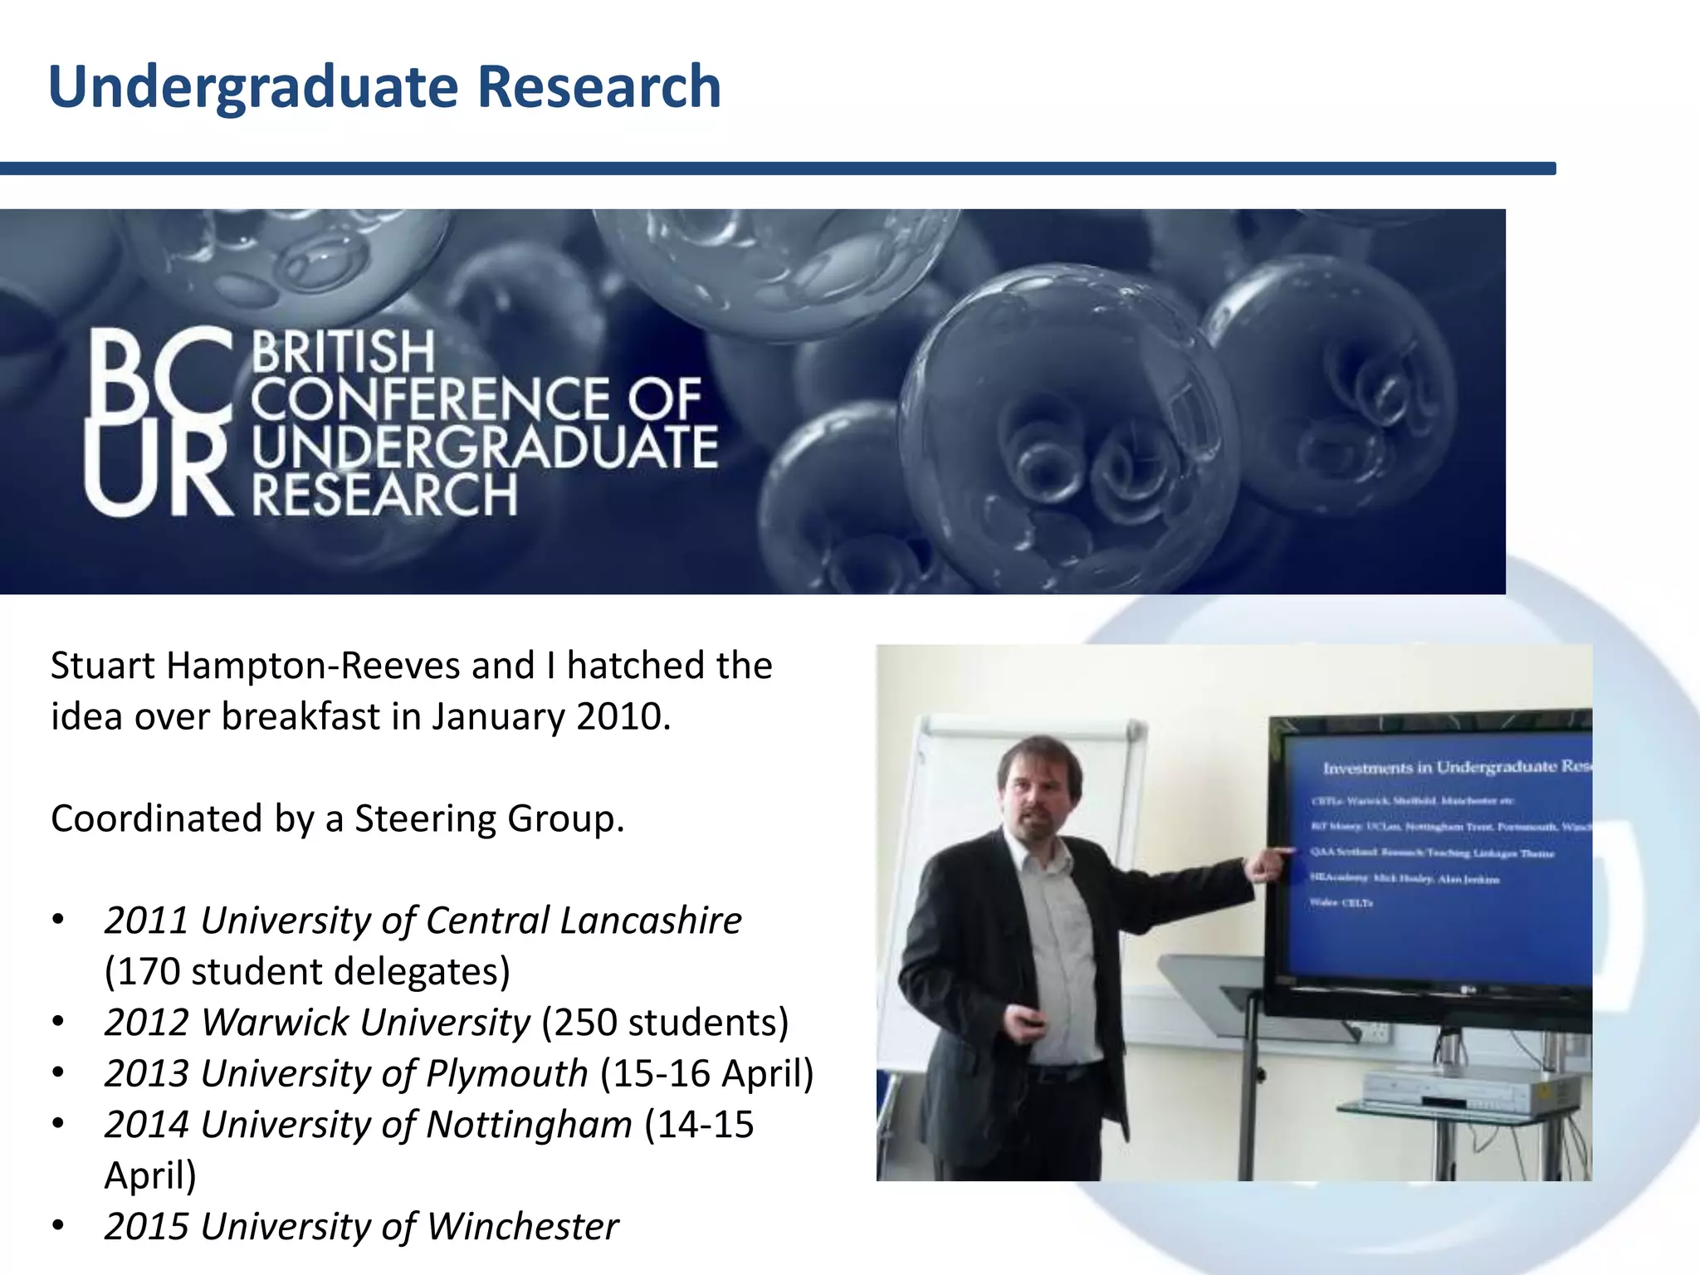Click 'RESEARCH' in the banner logo
This screenshot has width=1700, height=1275.
pyautogui.click(x=384, y=494)
